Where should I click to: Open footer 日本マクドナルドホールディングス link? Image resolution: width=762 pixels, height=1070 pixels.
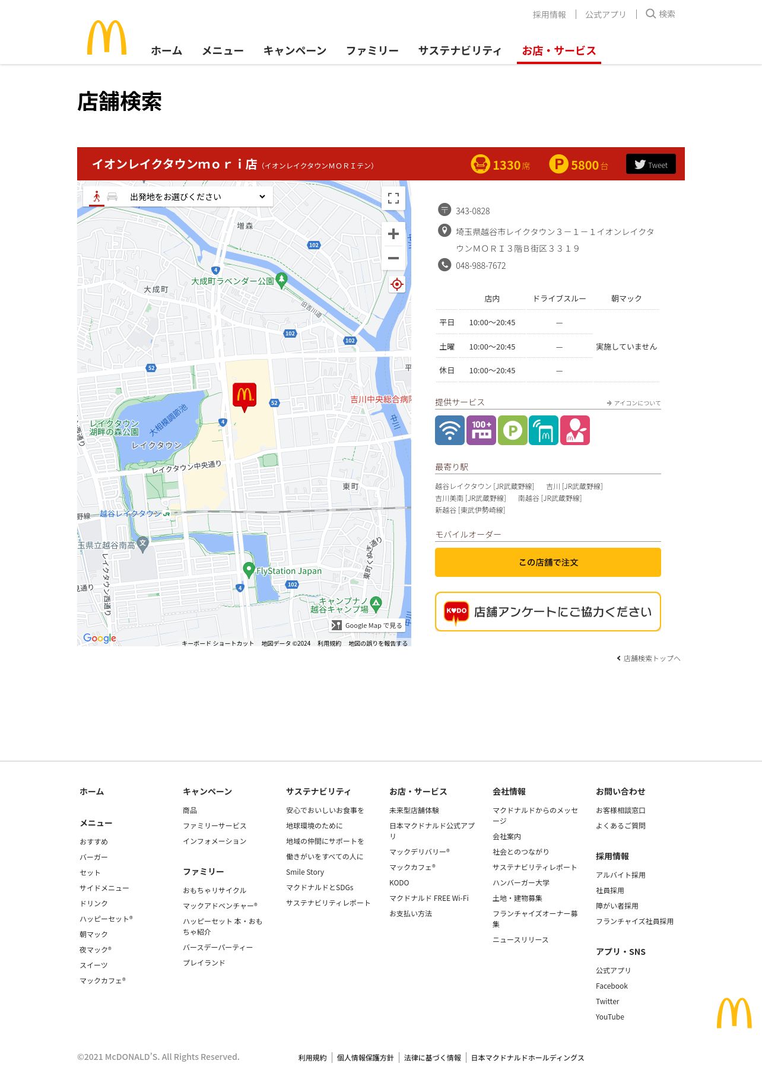click(528, 1058)
